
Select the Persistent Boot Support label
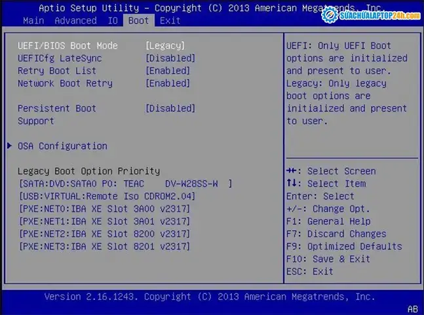tap(57, 115)
